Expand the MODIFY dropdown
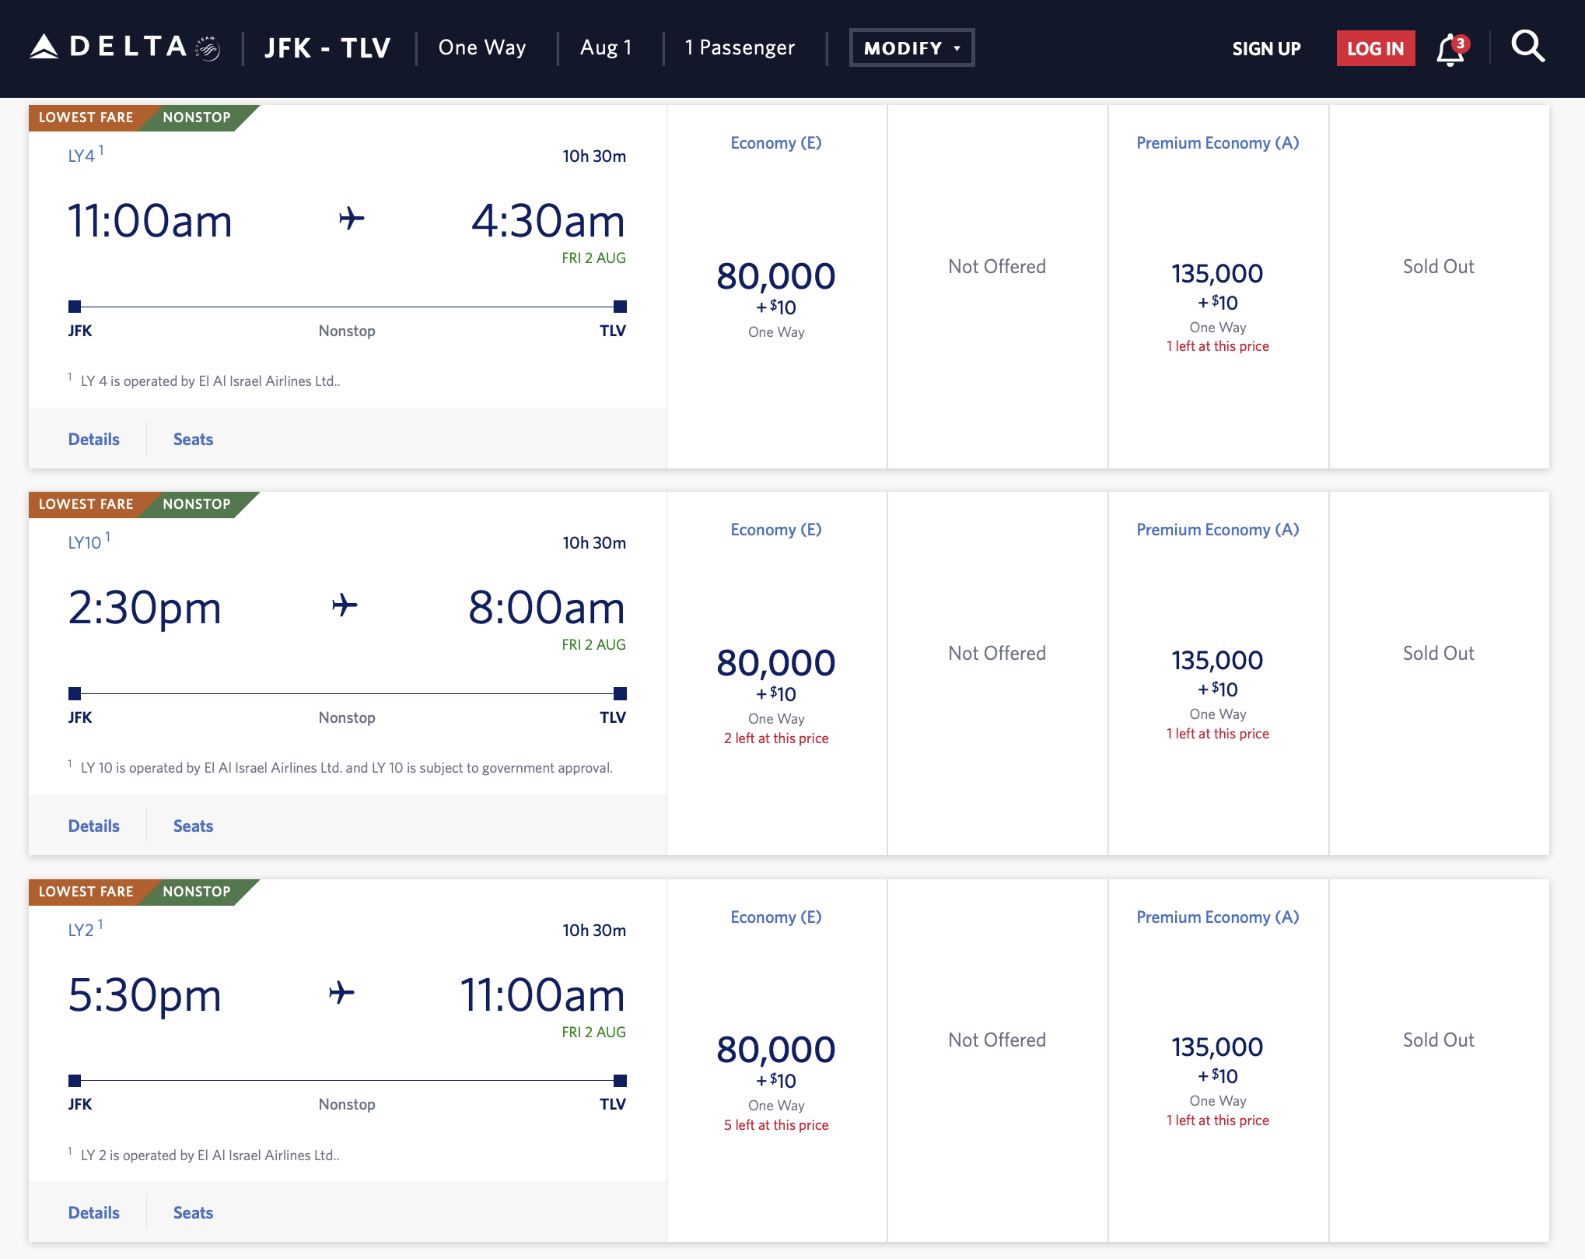Image resolution: width=1585 pixels, height=1259 pixels. [x=911, y=48]
